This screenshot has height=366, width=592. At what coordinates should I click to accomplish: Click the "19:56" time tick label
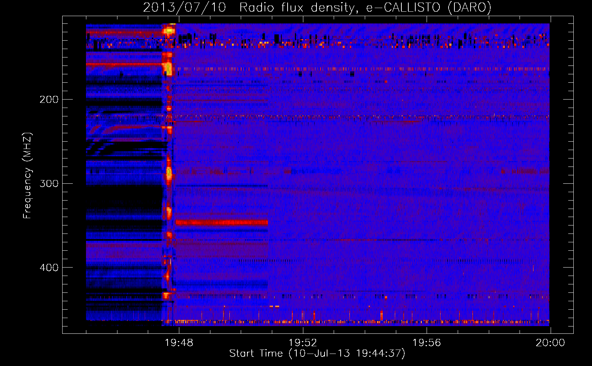click(x=427, y=343)
